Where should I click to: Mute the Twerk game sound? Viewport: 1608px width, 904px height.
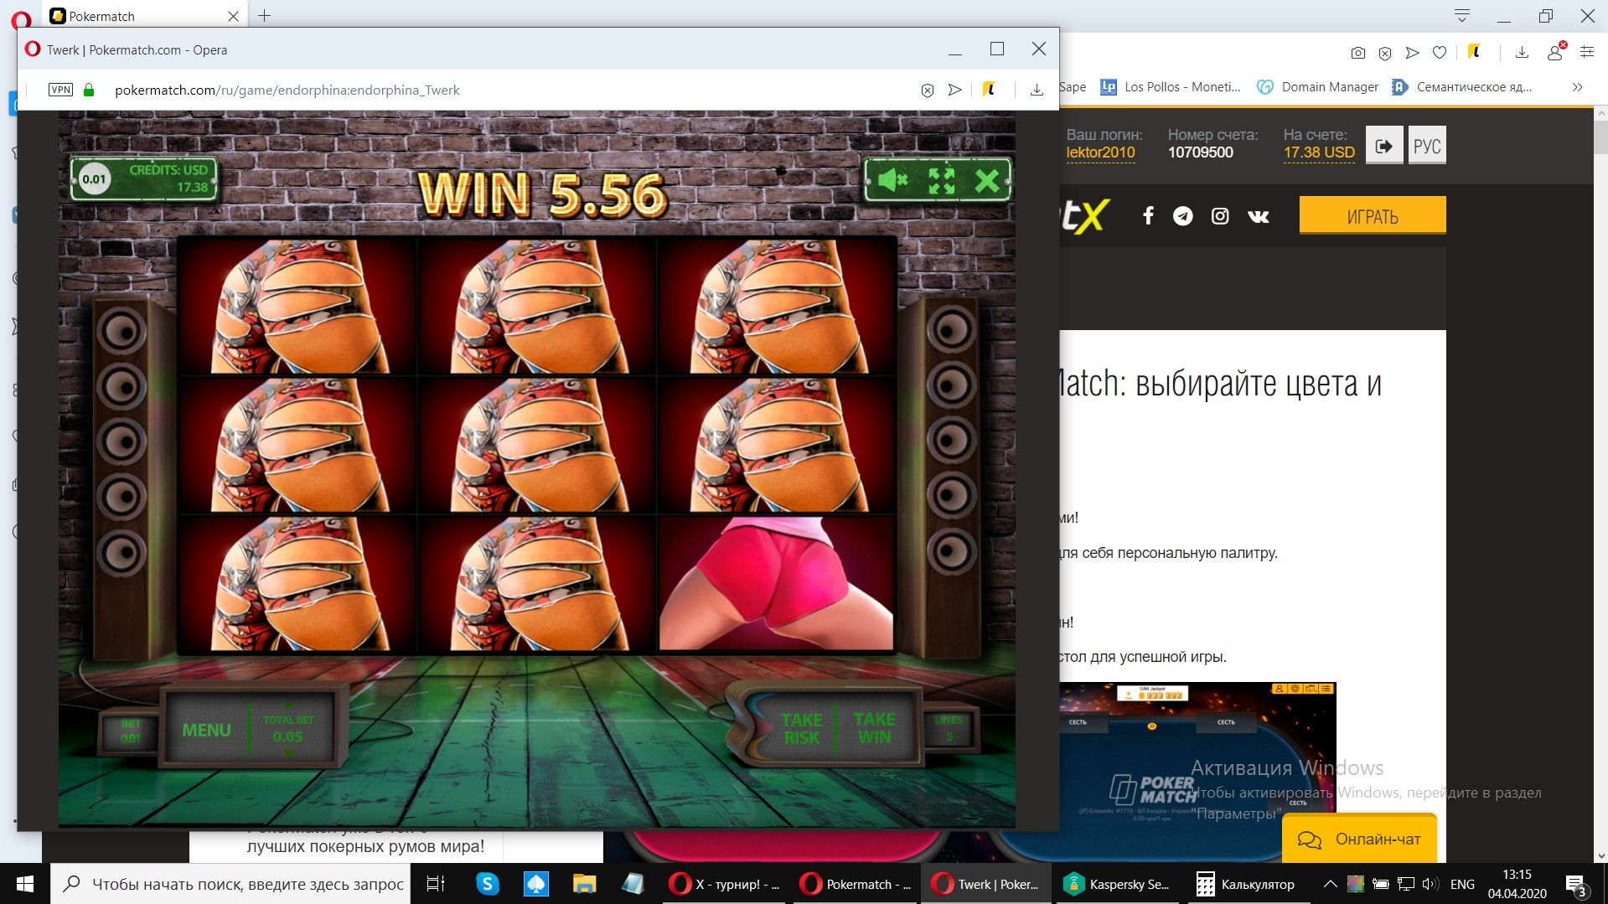pyautogui.click(x=893, y=179)
